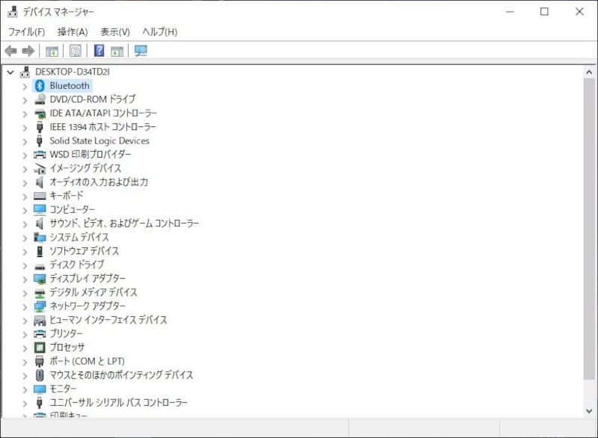Select Solid State Logic Devices entry

(99, 141)
